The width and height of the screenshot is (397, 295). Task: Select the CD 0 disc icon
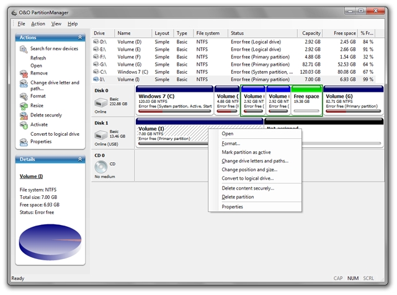pyautogui.click(x=102, y=167)
